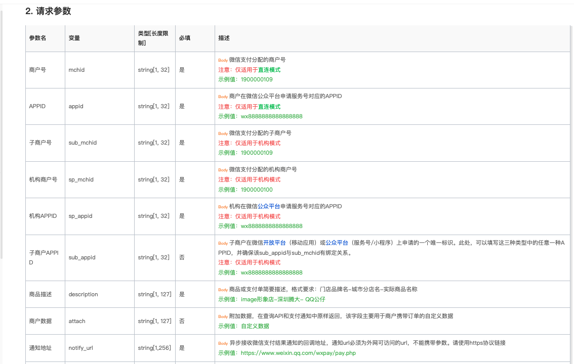Viewport: 574px width, 364px height.
Task: Select the 机构APPID parameter name cell
Action: [x=46, y=216]
